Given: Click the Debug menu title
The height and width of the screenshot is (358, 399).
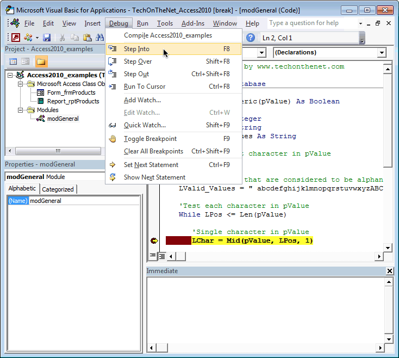Looking at the screenshot, I should 119,23.
